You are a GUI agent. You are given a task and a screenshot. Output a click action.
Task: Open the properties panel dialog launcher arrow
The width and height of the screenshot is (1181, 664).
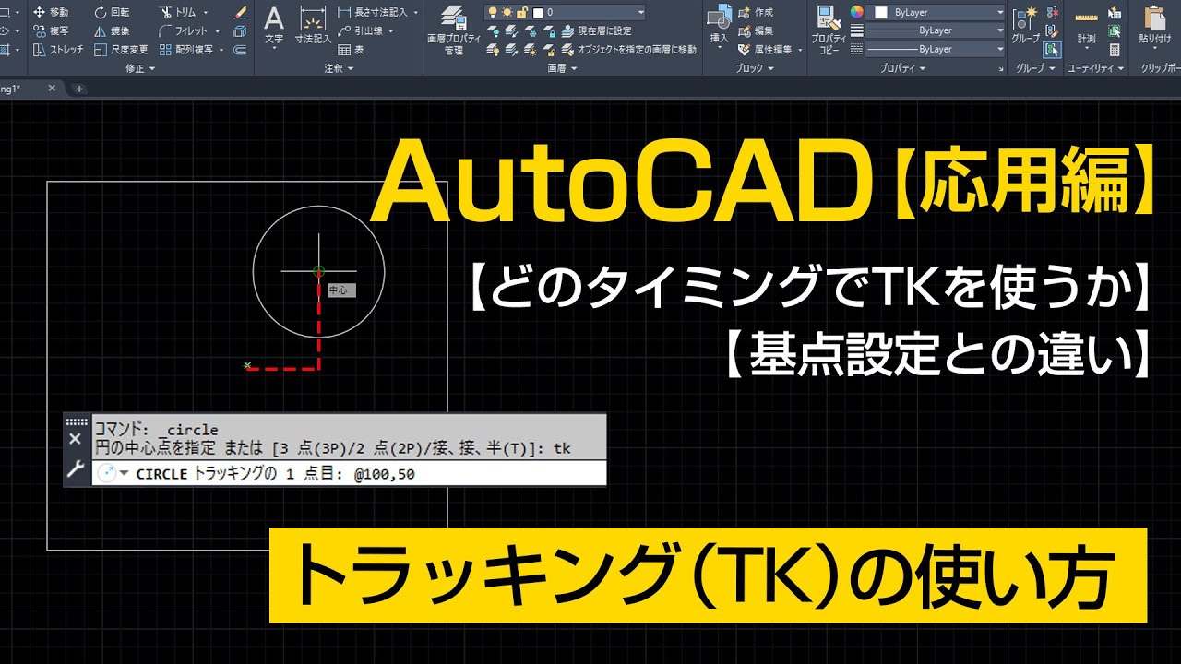pos(1000,69)
